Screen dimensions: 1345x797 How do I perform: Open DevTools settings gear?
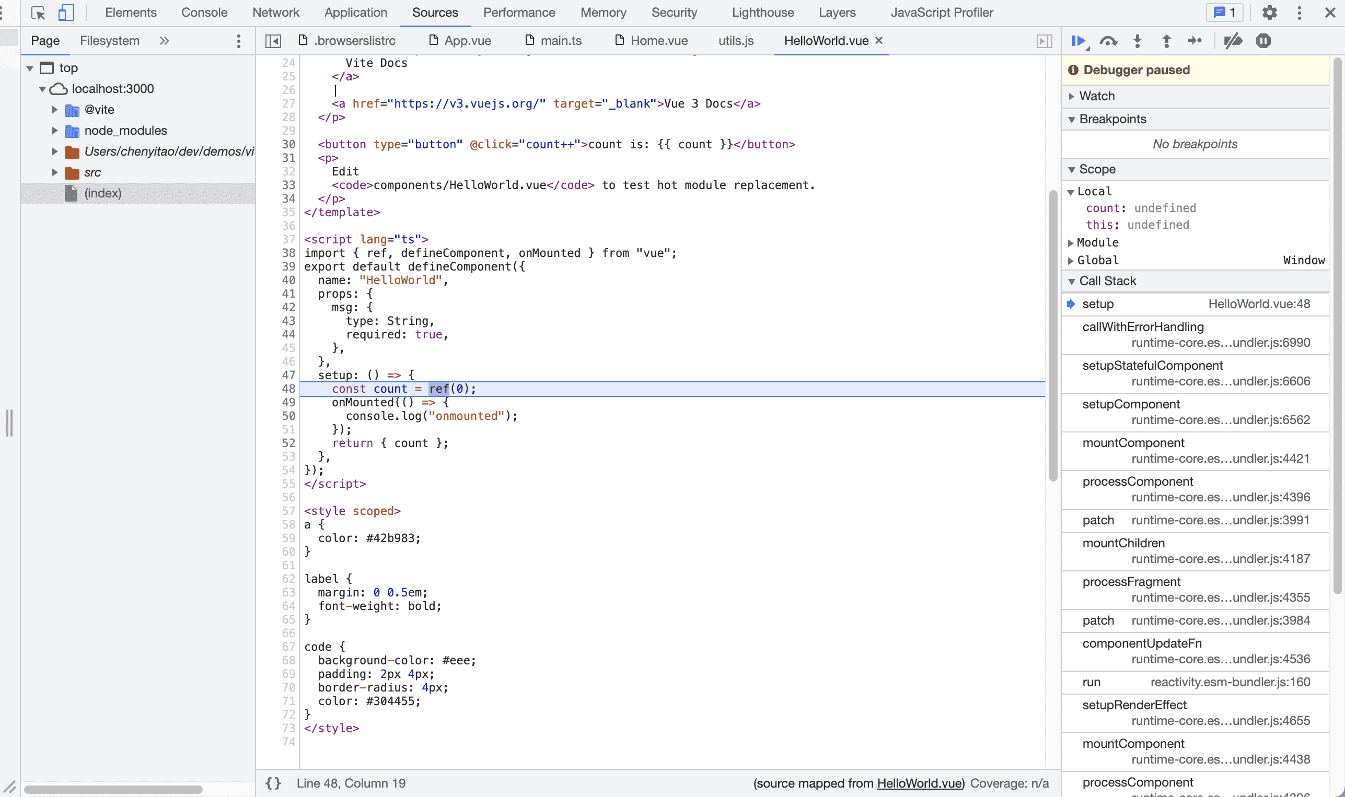click(1269, 13)
